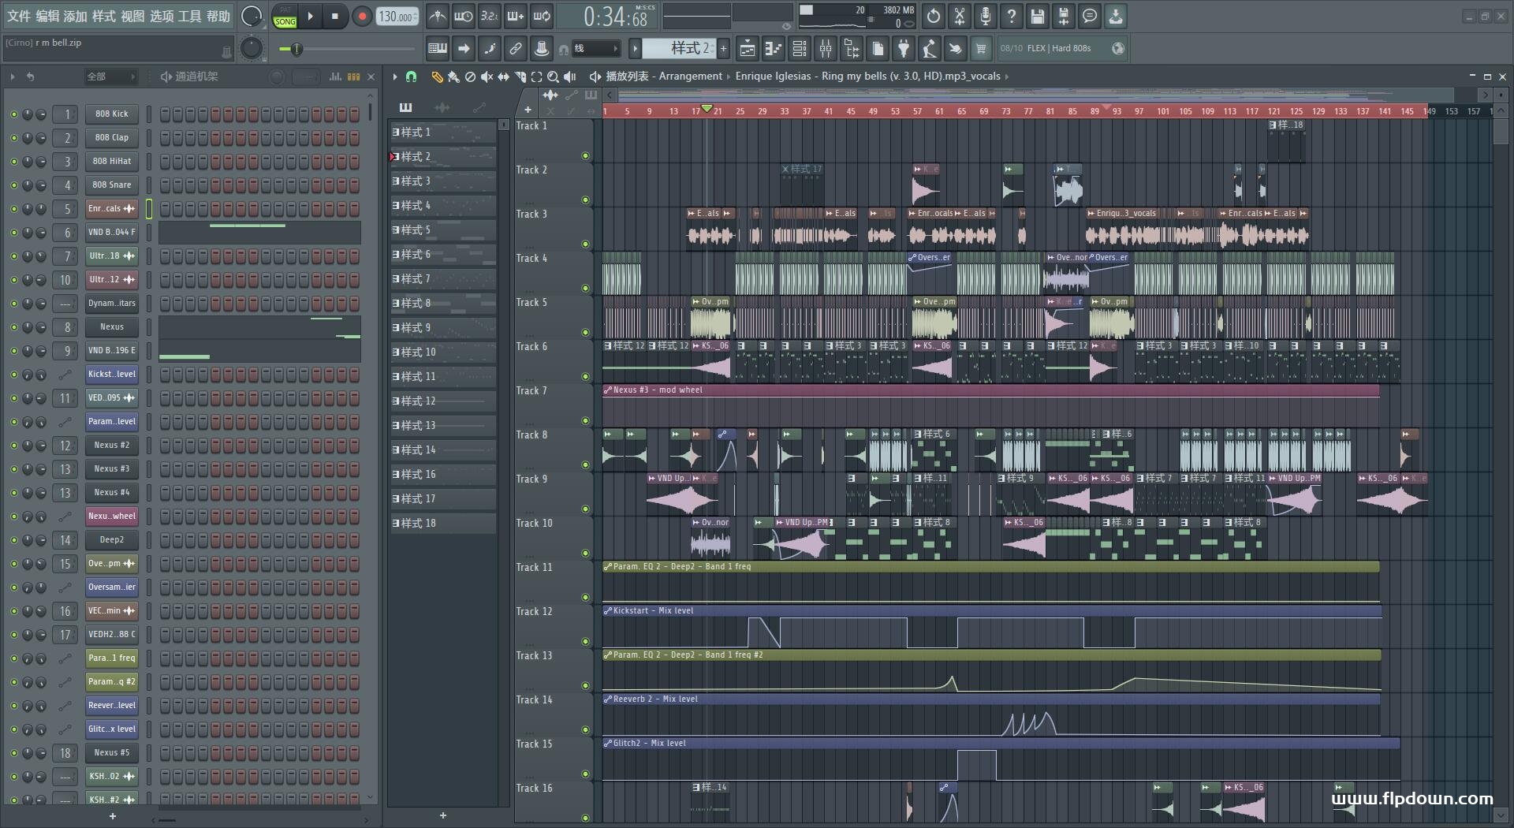Click the metronome icon in toolbar

438,17
